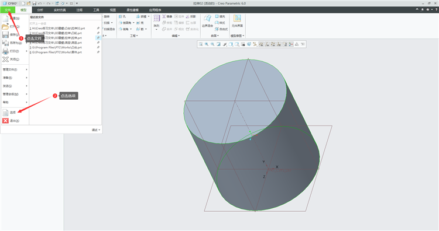Screen dimensions: 439x231
Task: Click the Pattern (阵列) grid icon
Action: [156, 19]
